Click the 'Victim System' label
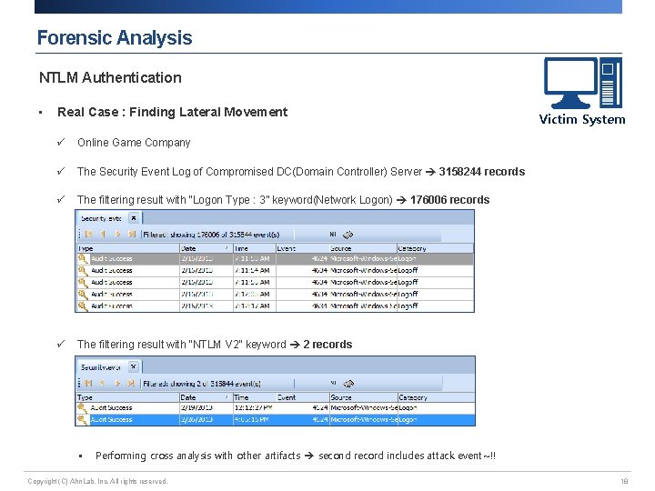 (x=582, y=119)
